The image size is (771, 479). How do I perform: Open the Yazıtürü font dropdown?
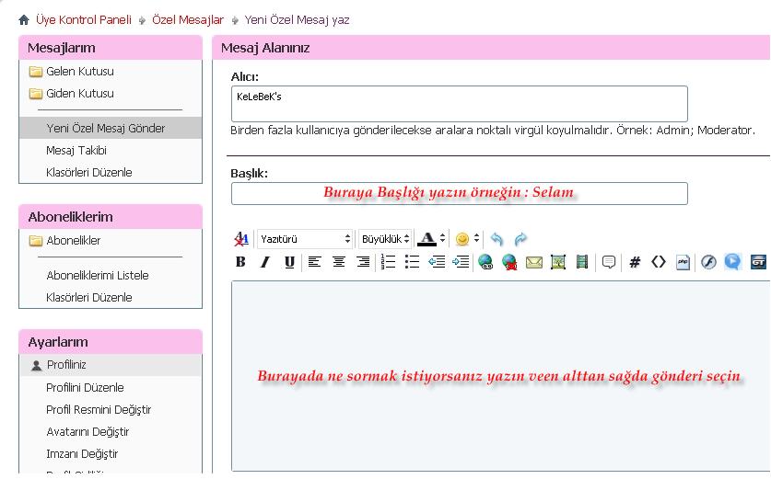coord(304,239)
